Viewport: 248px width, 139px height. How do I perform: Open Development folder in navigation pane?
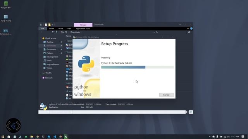pos(51,57)
